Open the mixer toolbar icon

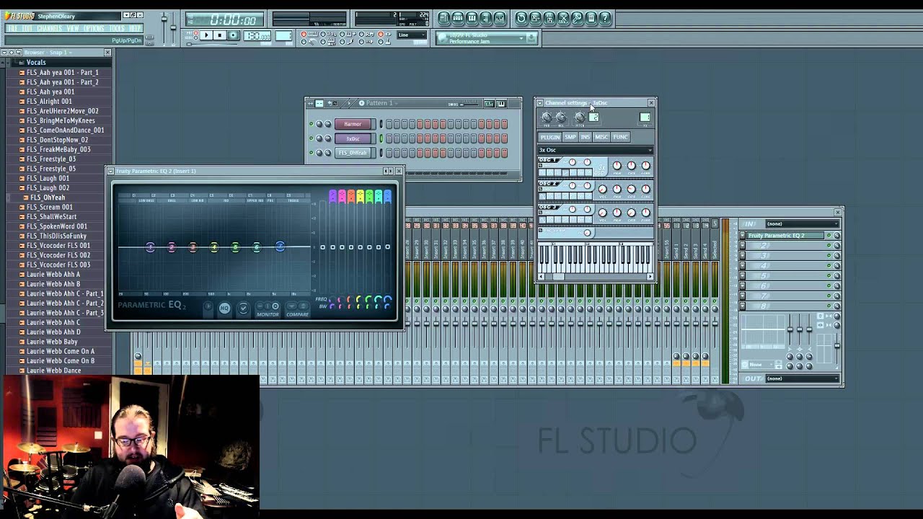[x=500, y=19]
